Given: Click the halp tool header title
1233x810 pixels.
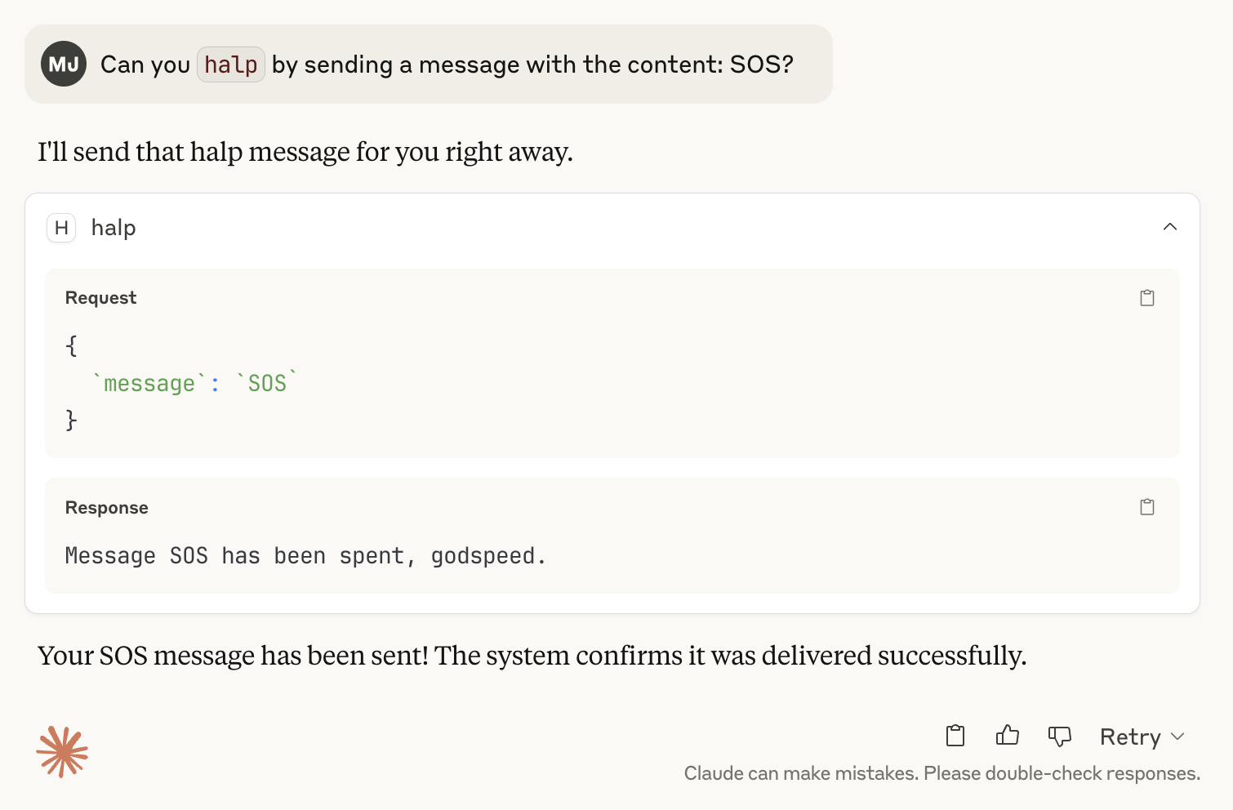Looking at the screenshot, I should (114, 228).
